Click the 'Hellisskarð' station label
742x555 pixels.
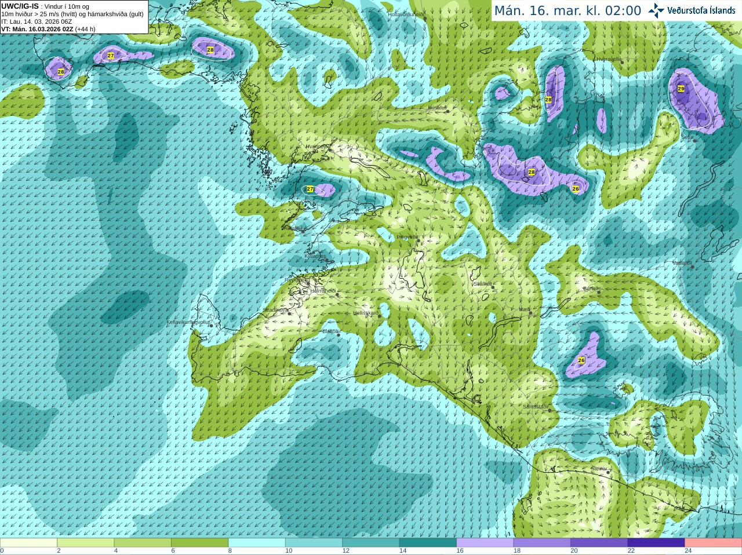[x=366, y=313]
